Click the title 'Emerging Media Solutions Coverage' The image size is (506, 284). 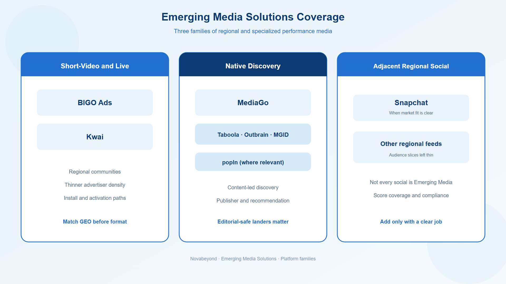(x=253, y=17)
